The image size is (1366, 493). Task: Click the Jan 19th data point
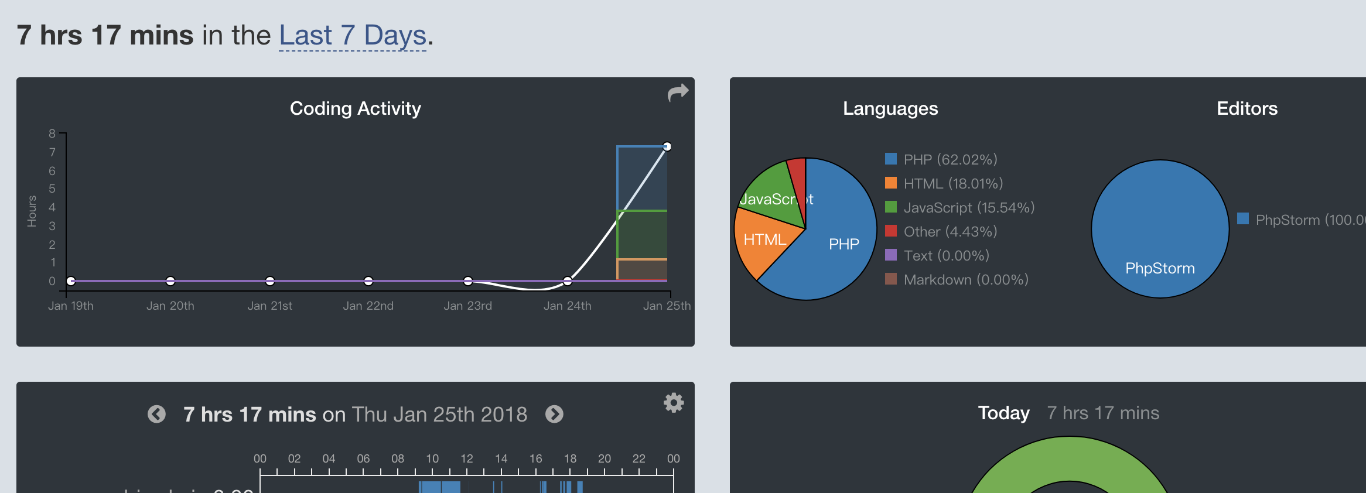(x=71, y=281)
